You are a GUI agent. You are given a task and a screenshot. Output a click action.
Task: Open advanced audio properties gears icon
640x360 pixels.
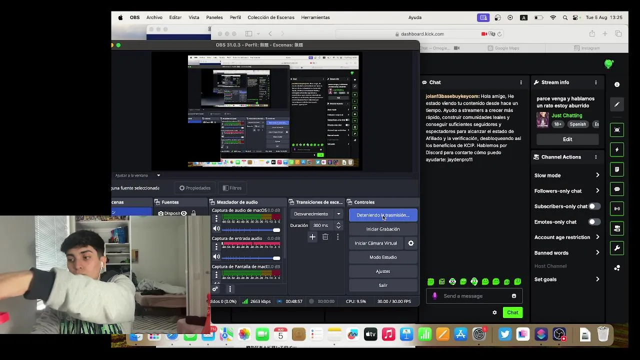click(215, 289)
